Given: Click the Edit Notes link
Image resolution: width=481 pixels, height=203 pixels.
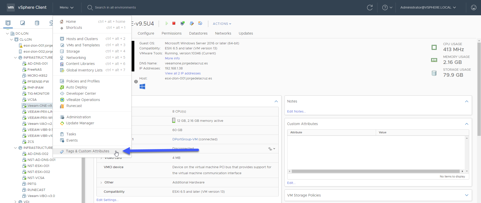Looking at the screenshot, I should point(296,112).
